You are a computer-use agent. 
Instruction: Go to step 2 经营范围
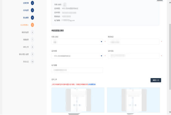coord(32,3)
